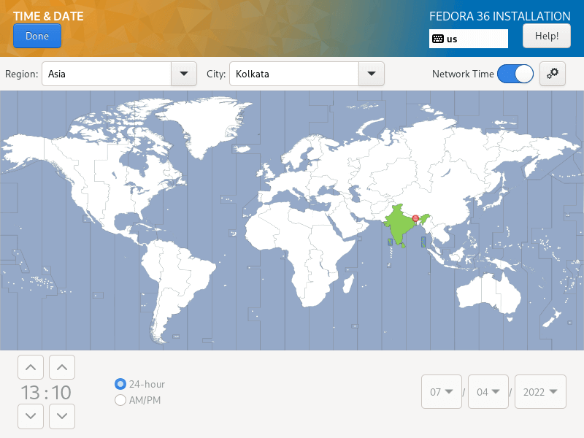
Task: Click the red Kolkata location pin on map
Action: (x=415, y=218)
